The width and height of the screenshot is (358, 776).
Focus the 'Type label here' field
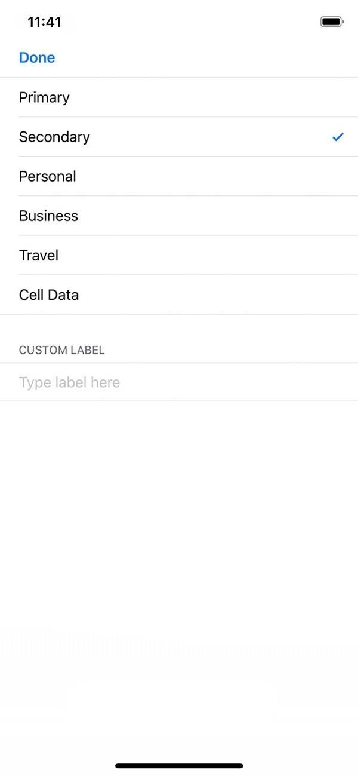click(179, 382)
